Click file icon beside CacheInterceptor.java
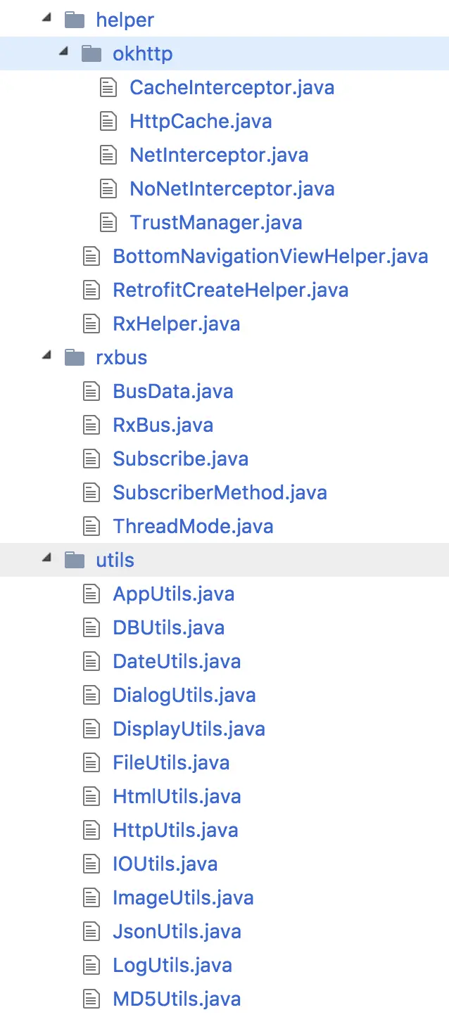This screenshot has height=1017, width=449. pyautogui.click(x=108, y=87)
